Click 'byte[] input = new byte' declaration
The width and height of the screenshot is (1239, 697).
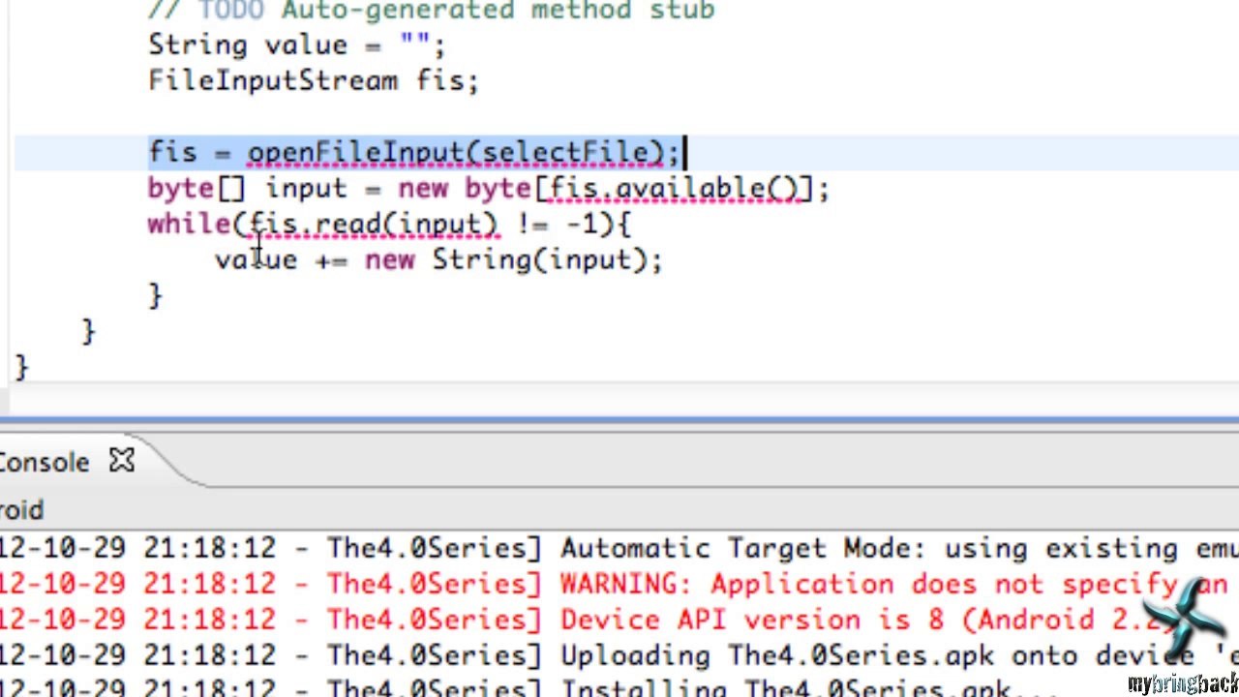pyautogui.click(x=342, y=189)
